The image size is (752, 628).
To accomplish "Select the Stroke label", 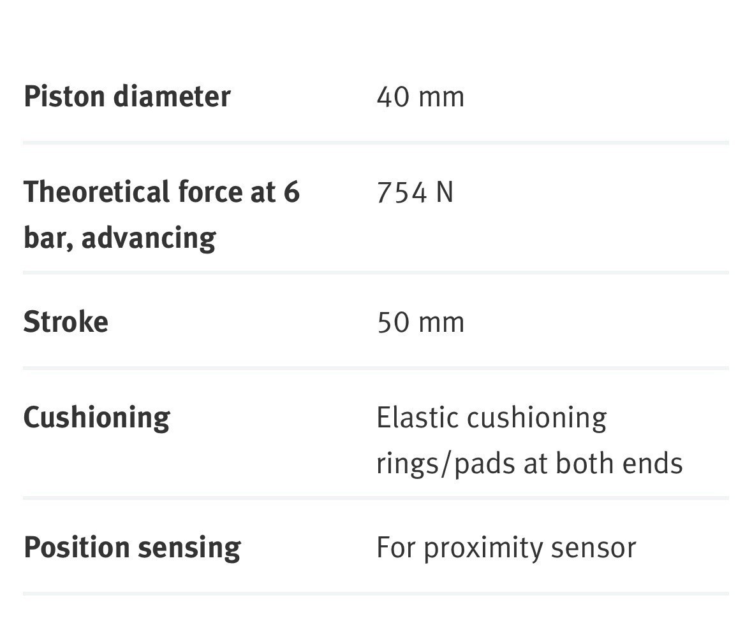I will point(66,322).
